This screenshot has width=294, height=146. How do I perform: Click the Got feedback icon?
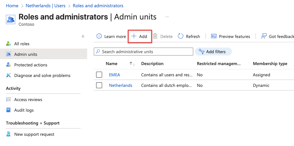[264, 36]
